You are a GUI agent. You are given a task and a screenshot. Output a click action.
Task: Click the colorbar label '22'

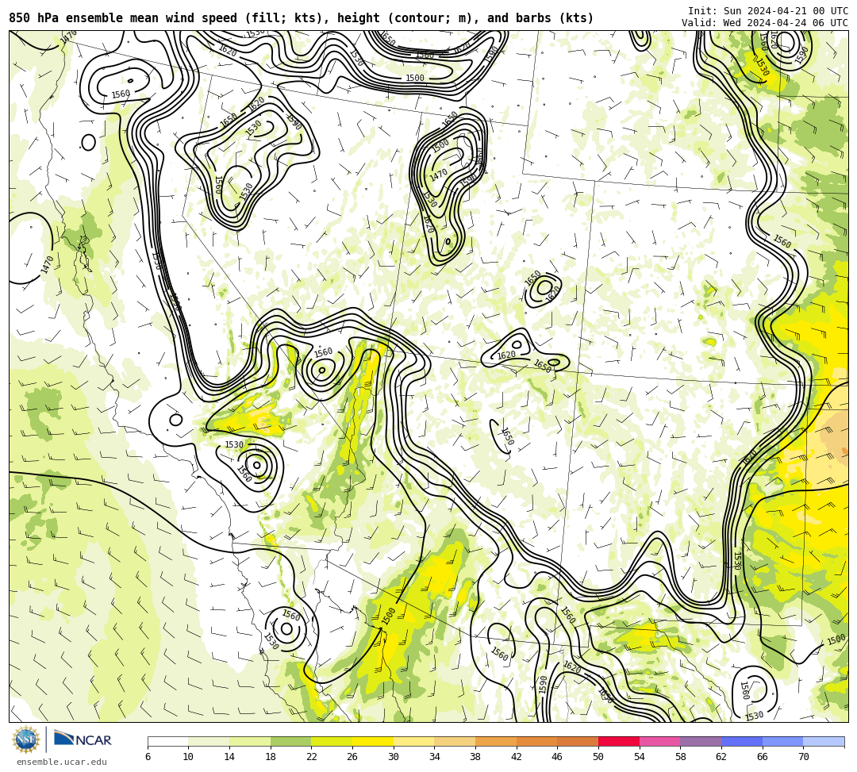click(311, 757)
